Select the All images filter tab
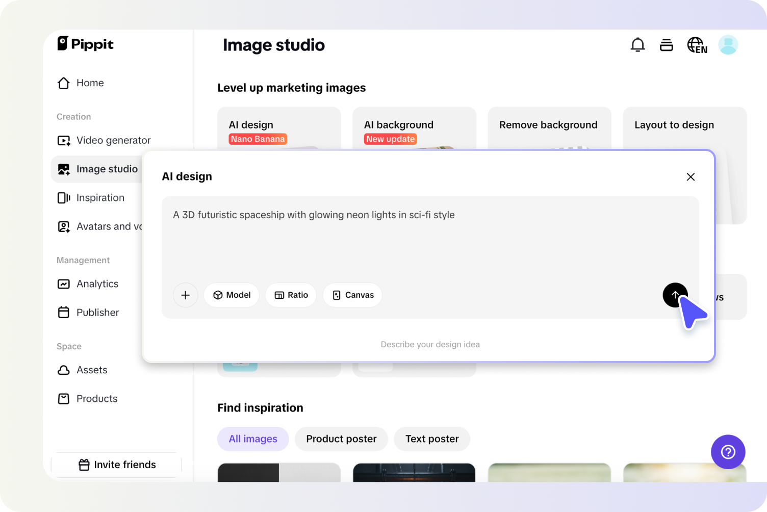This screenshot has width=767, height=512. (253, 439)
